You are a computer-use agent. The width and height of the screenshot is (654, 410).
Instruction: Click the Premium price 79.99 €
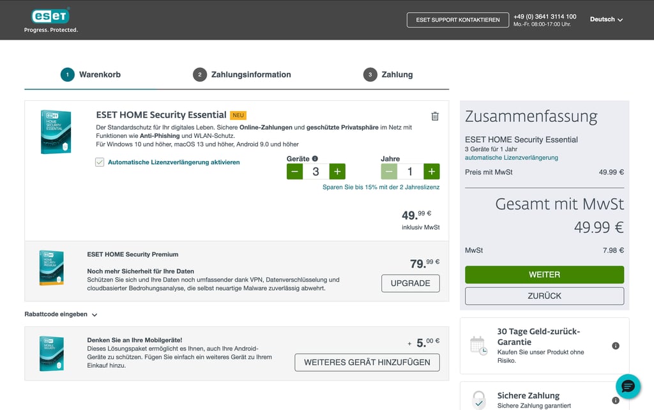[x=425, y=263]
